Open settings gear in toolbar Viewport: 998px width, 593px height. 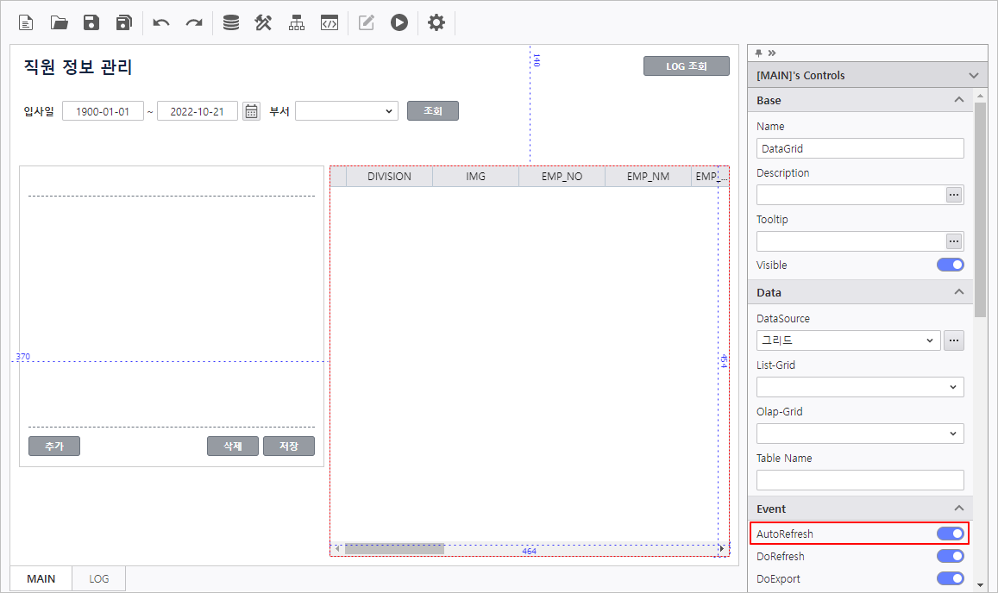(436, 22)
